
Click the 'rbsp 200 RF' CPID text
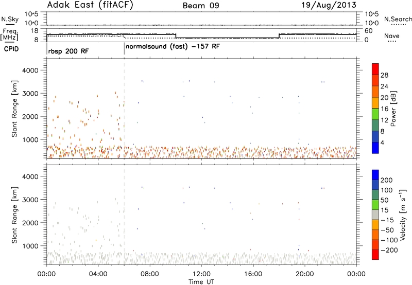(68, 51)
